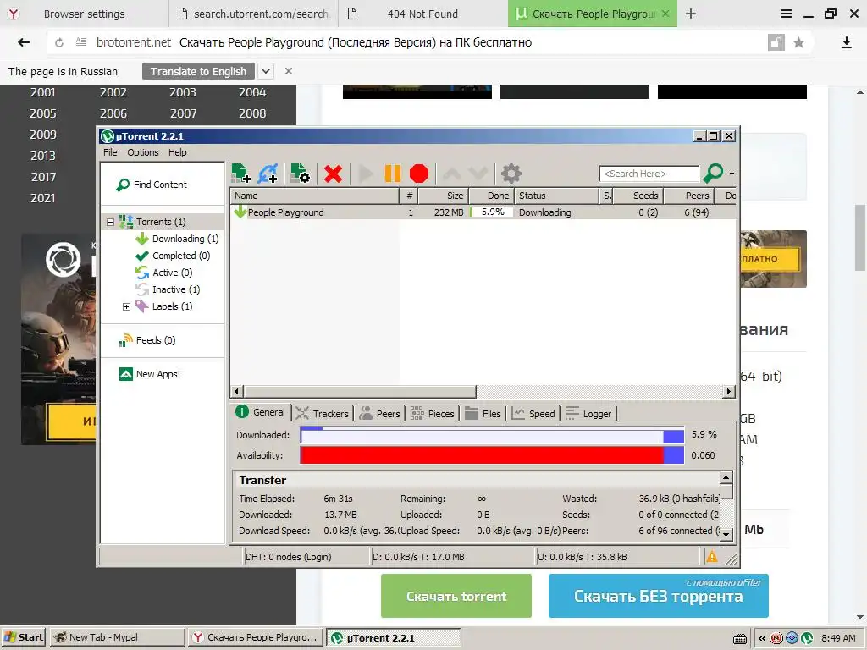This screenshot has height=650, width=867.
Task: Pause the torrent with orange pause icon
Action: pos(392,174)
